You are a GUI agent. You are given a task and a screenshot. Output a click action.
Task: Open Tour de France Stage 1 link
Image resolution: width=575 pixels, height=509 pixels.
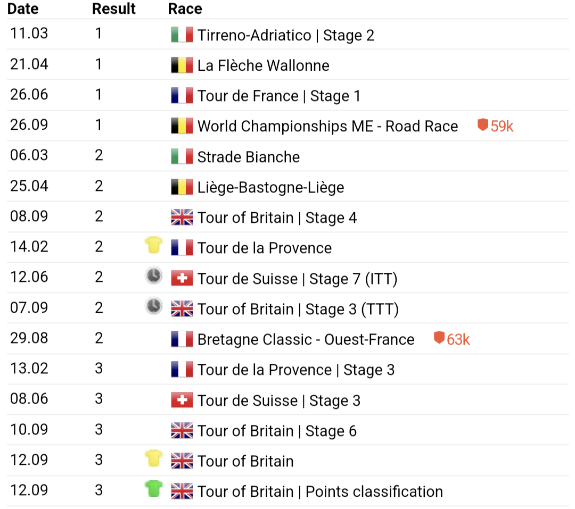[x=278, y=96]
